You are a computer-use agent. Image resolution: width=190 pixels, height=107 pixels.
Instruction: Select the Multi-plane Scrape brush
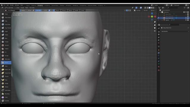[6, 59]
